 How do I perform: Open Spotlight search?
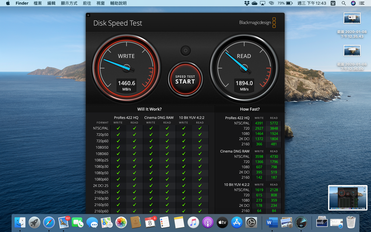pos(344,3)
